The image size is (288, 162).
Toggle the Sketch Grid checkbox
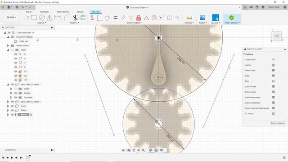(x=273, y=70)
